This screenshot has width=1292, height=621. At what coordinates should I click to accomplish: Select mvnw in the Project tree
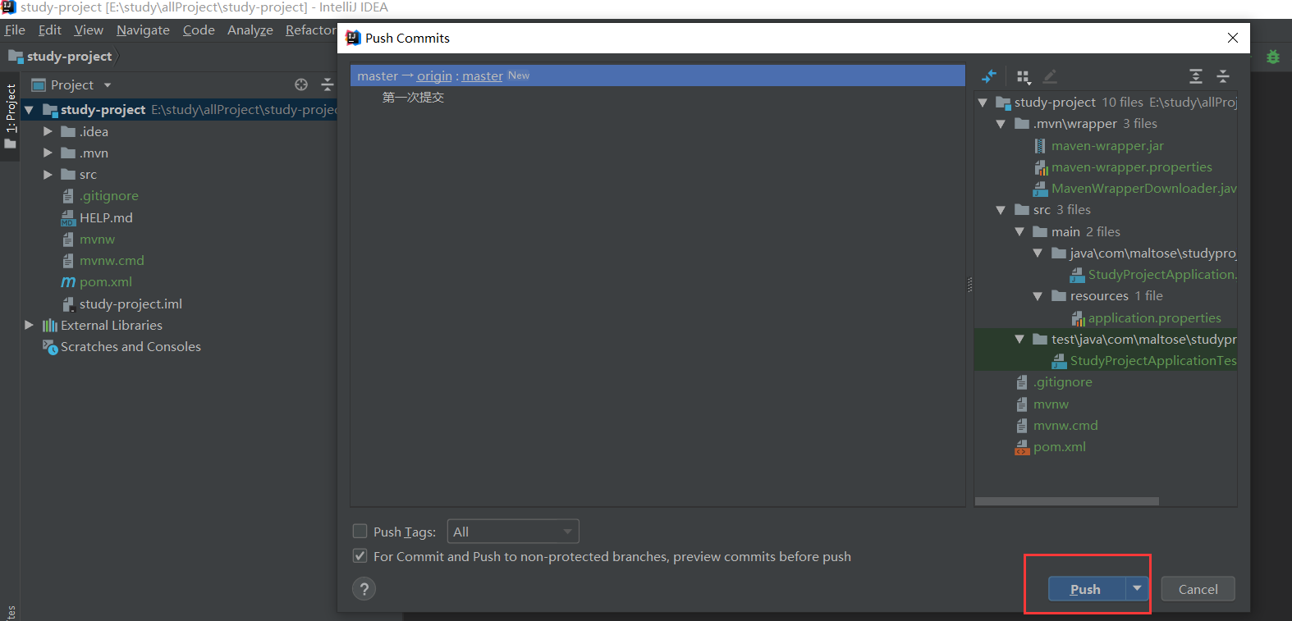click(97, 239)
